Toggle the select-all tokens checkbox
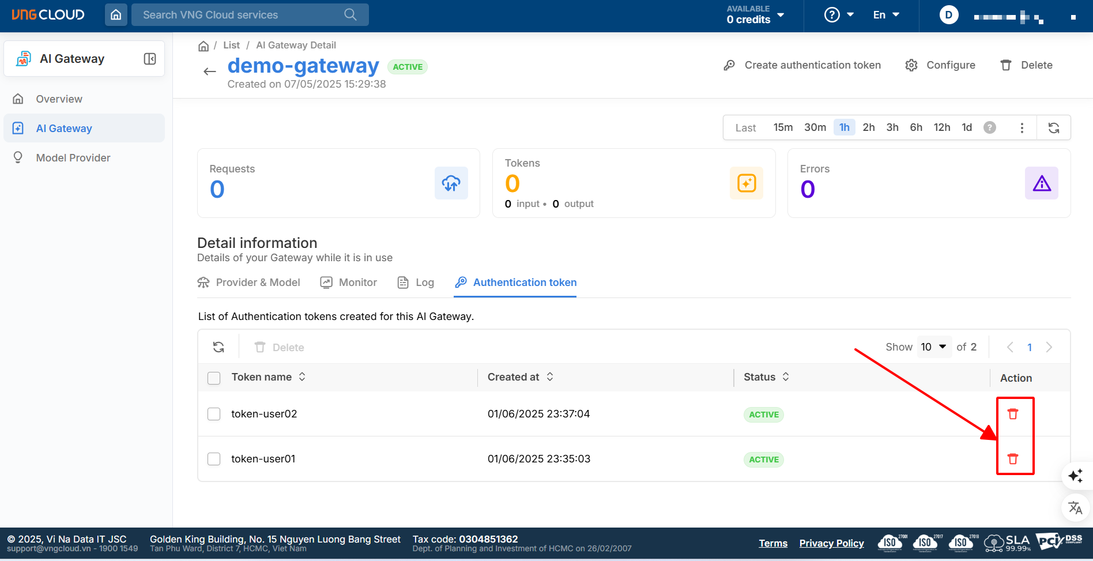This screenshot has height=561, width=1093. 214,378
